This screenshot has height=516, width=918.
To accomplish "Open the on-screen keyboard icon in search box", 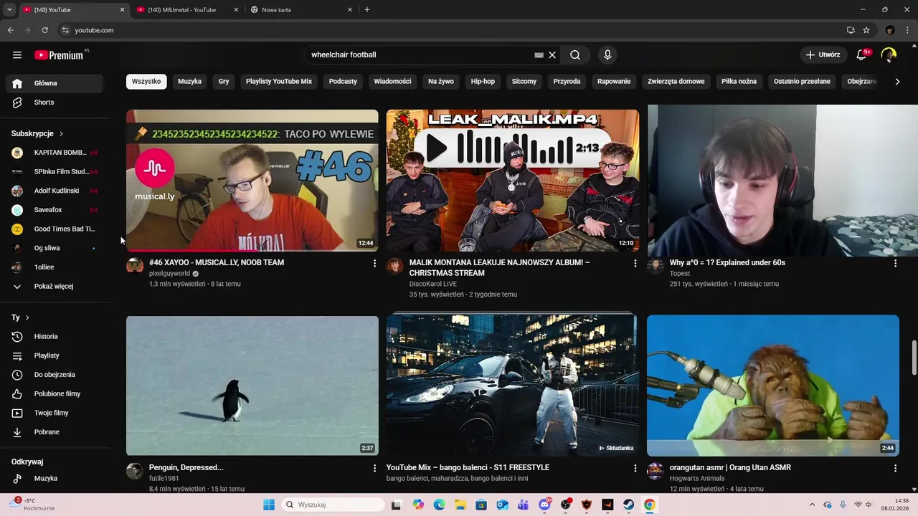I will 539,55.
